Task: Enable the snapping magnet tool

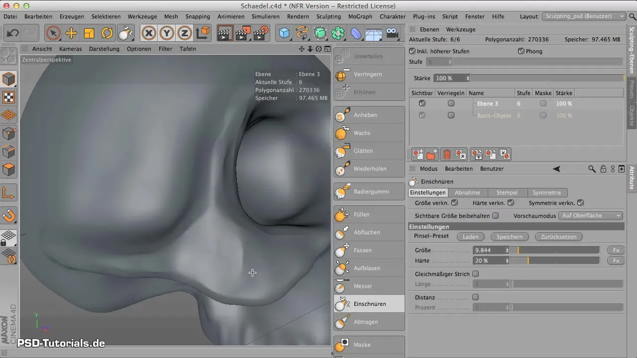Action: [x=9, y=215]
